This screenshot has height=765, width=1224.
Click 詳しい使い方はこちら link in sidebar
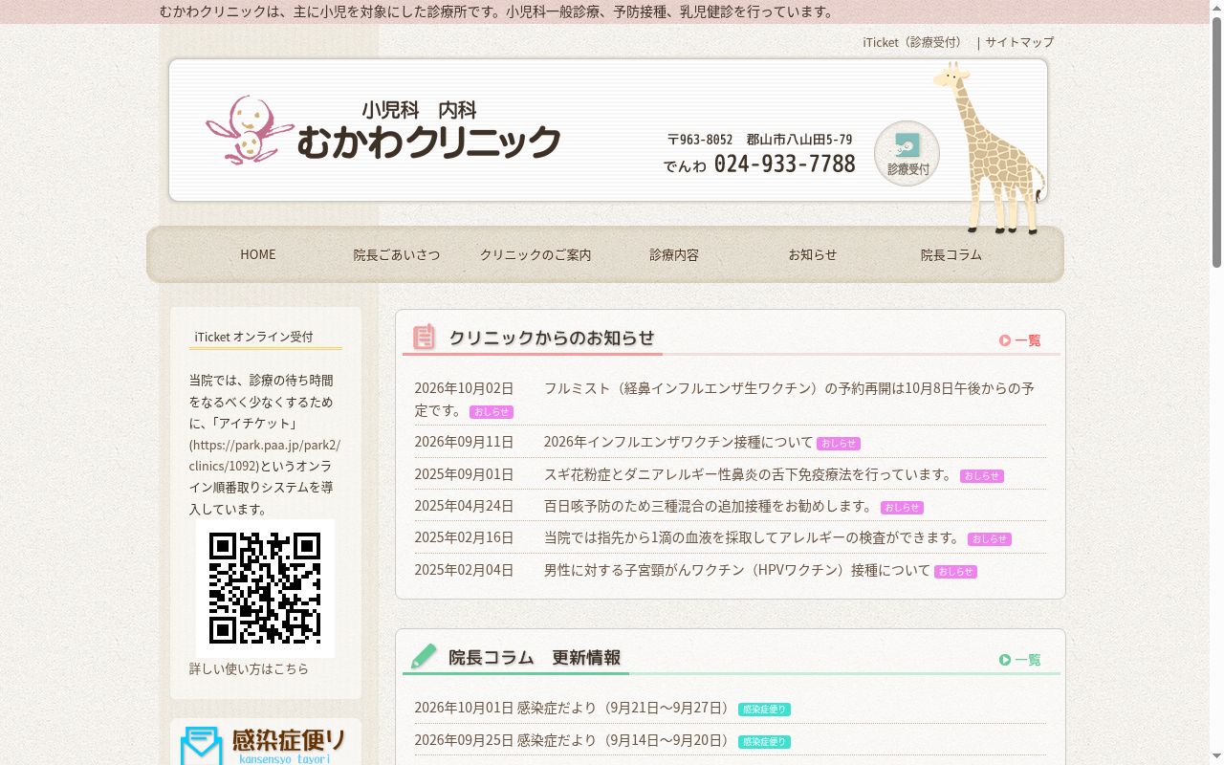(249, 668)
